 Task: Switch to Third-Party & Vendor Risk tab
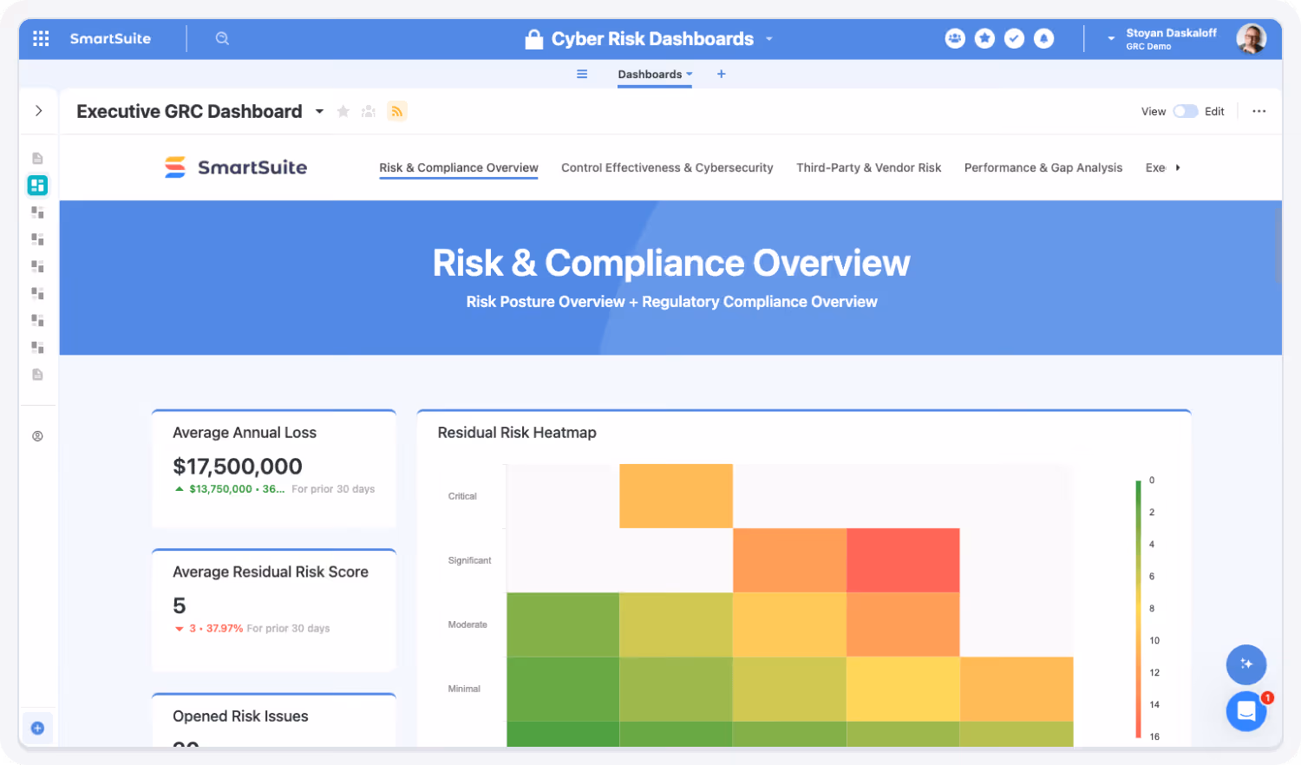pos(869,167)
